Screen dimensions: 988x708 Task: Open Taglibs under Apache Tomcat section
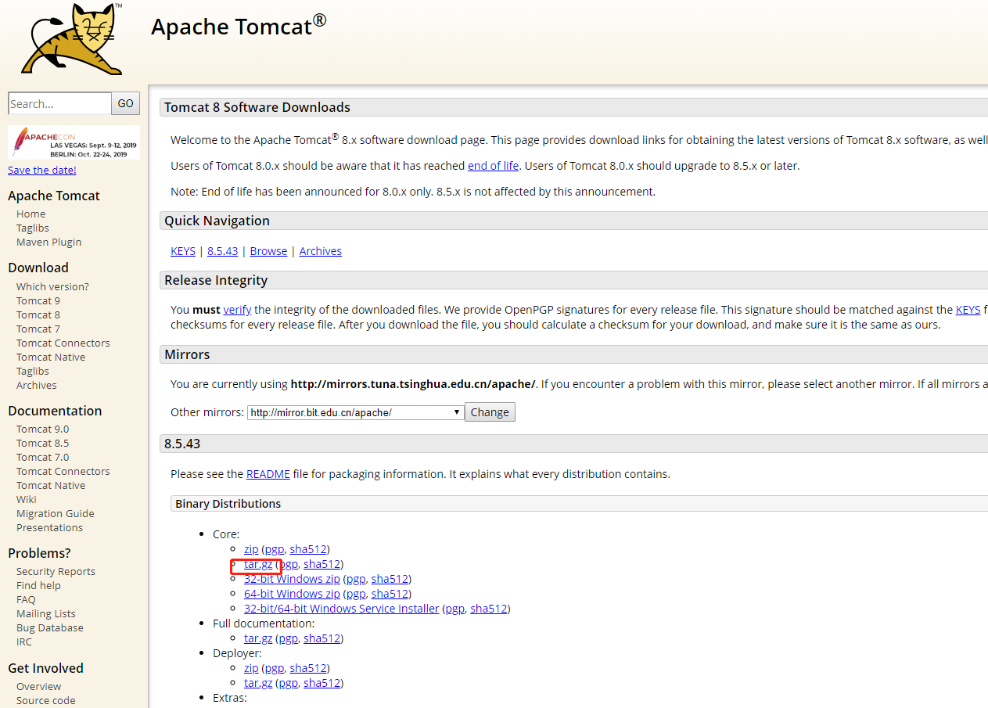[33, 228]
